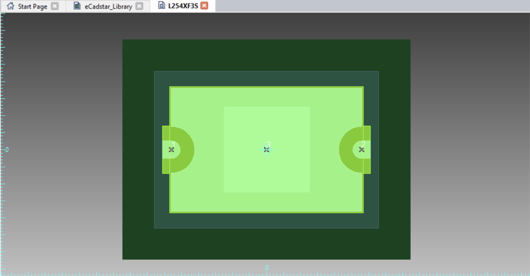This screenshot has height=276, width=530.
Task: Click the library icon on eCadstar_Library tab
Action: coord(77,6)
